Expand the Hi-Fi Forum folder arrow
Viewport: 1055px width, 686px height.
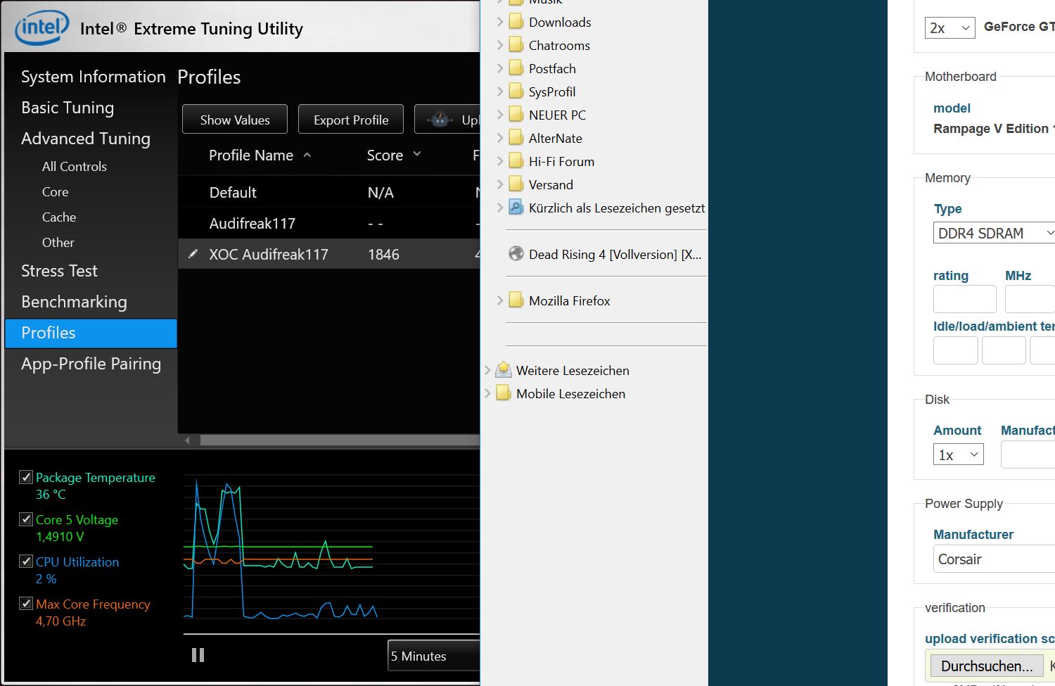(x=500, y=161)
